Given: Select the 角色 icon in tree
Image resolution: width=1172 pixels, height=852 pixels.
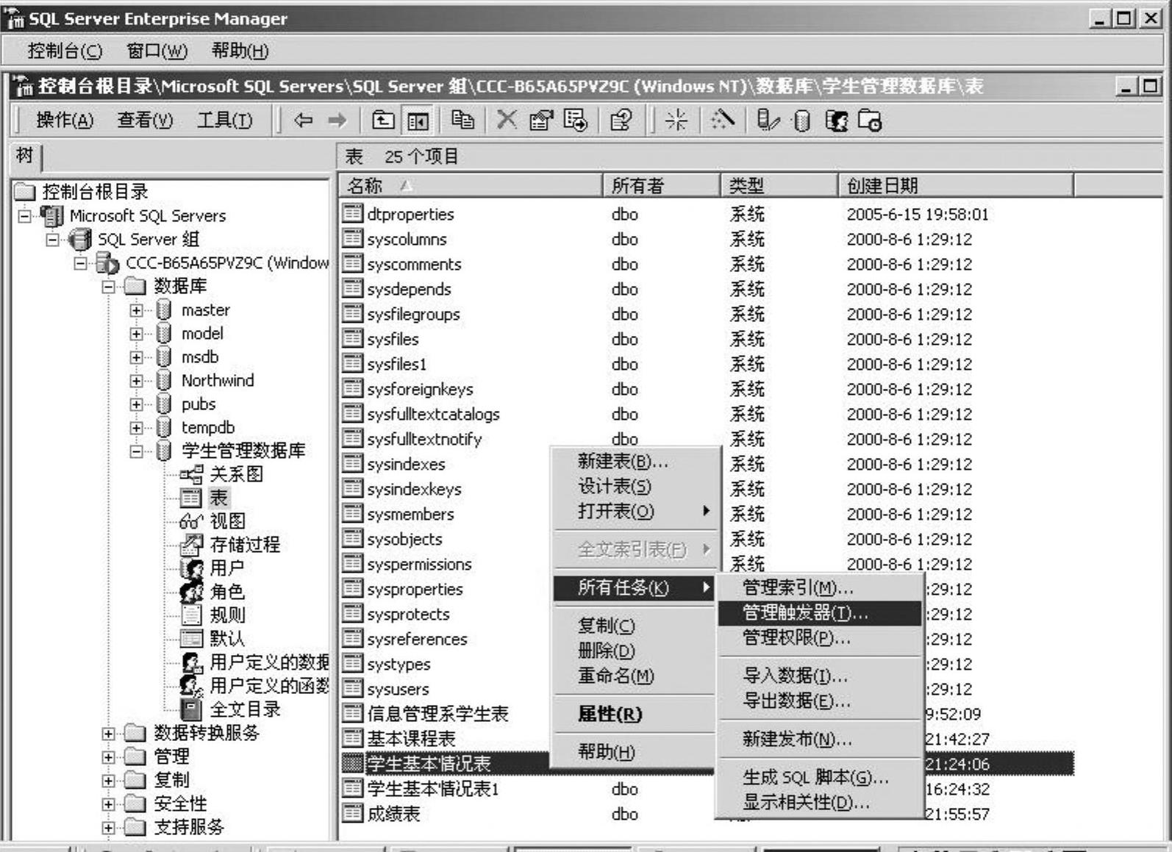Looking at the screenshot, I should click(192, 592).
